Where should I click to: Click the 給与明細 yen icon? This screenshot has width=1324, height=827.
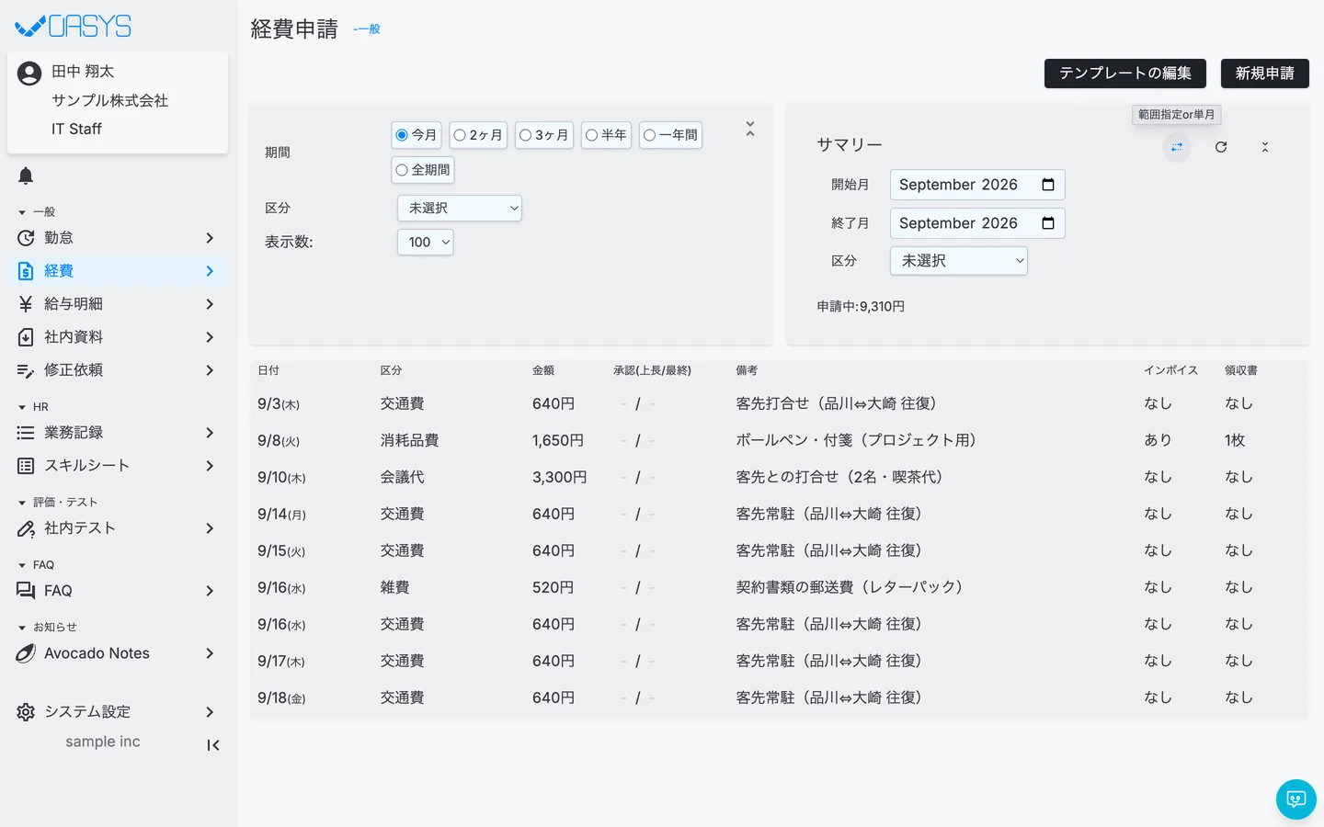pyautogui.click(x=26, y=304)
